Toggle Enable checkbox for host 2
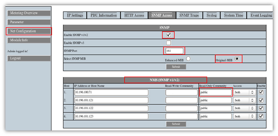Image resolution: width=278 pixels, height=136 pixels. pos(261,100)
